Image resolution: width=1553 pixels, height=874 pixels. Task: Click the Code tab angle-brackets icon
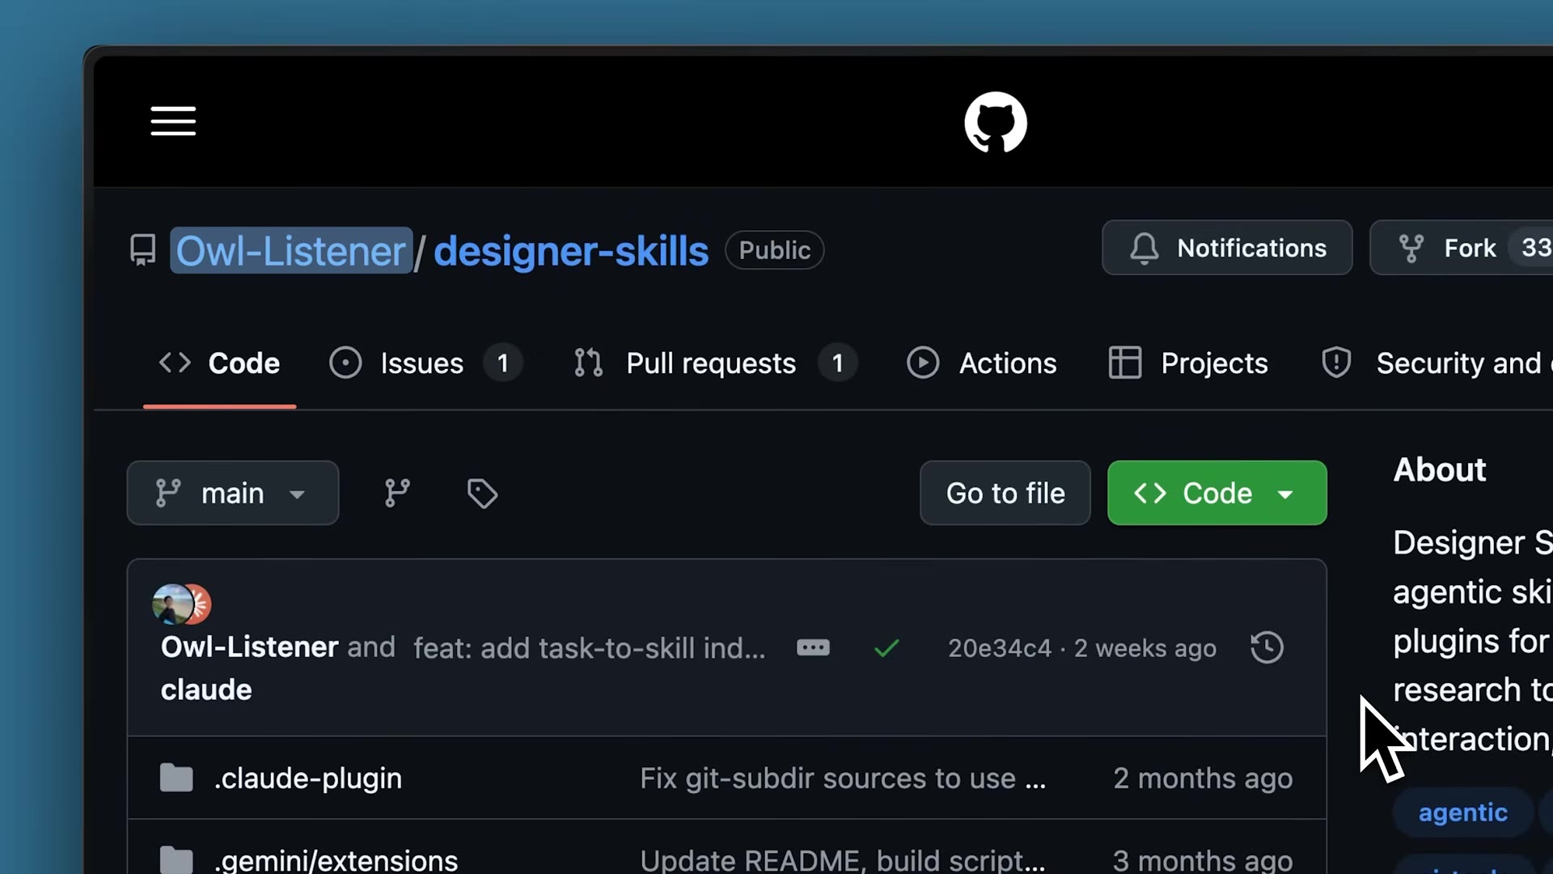click(x=175, y=363)
